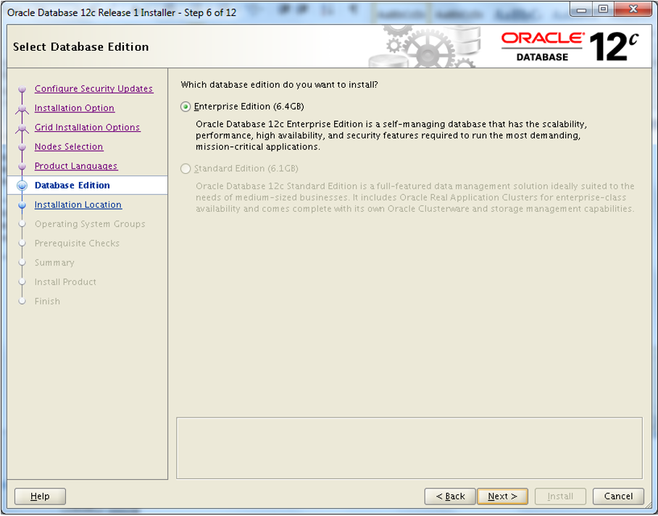Proceed with the Next button

(x=503, y=496)
